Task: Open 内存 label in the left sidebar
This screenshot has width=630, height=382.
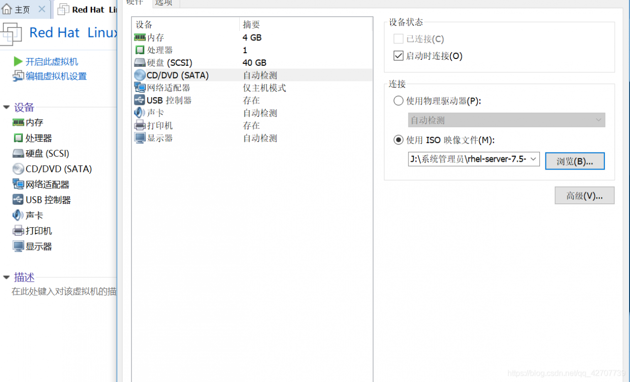Action: click(34, 122)
